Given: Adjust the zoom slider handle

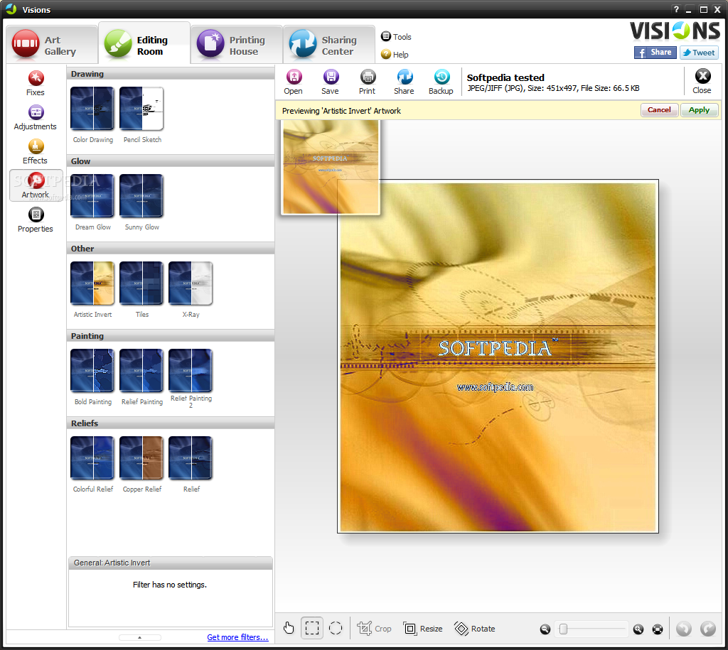Looking at the screenshot, I should pyautogui.click(x=563, y=629).
